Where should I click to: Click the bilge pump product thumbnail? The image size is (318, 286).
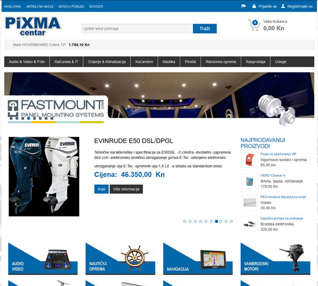pyautogui.click(x=250, y=224)
